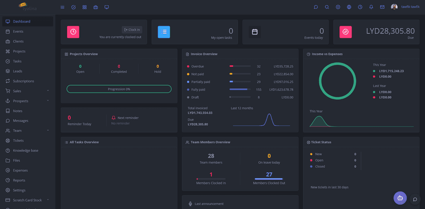Click LYD28,305.80 Due amount in top widget
Image resolution: width=425 pixels, height=209 pixels.
(x=390, y=31)
